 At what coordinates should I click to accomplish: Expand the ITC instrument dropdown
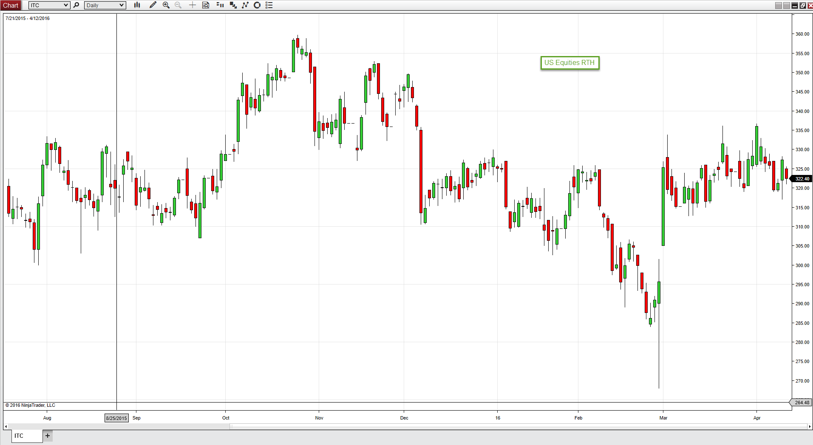pos(66,5)
